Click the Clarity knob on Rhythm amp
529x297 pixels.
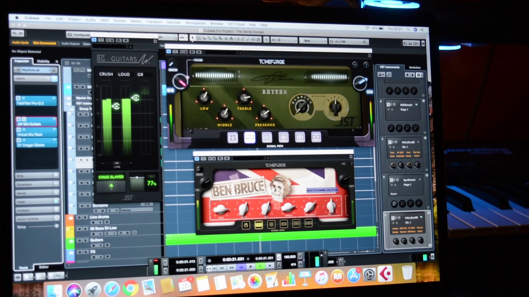point(301,106)
